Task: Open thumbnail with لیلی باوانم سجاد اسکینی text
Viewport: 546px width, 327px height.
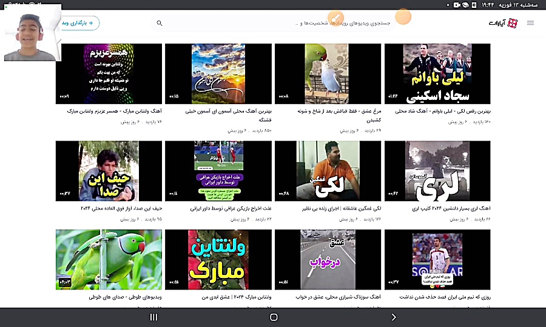Action: [437, 74]
